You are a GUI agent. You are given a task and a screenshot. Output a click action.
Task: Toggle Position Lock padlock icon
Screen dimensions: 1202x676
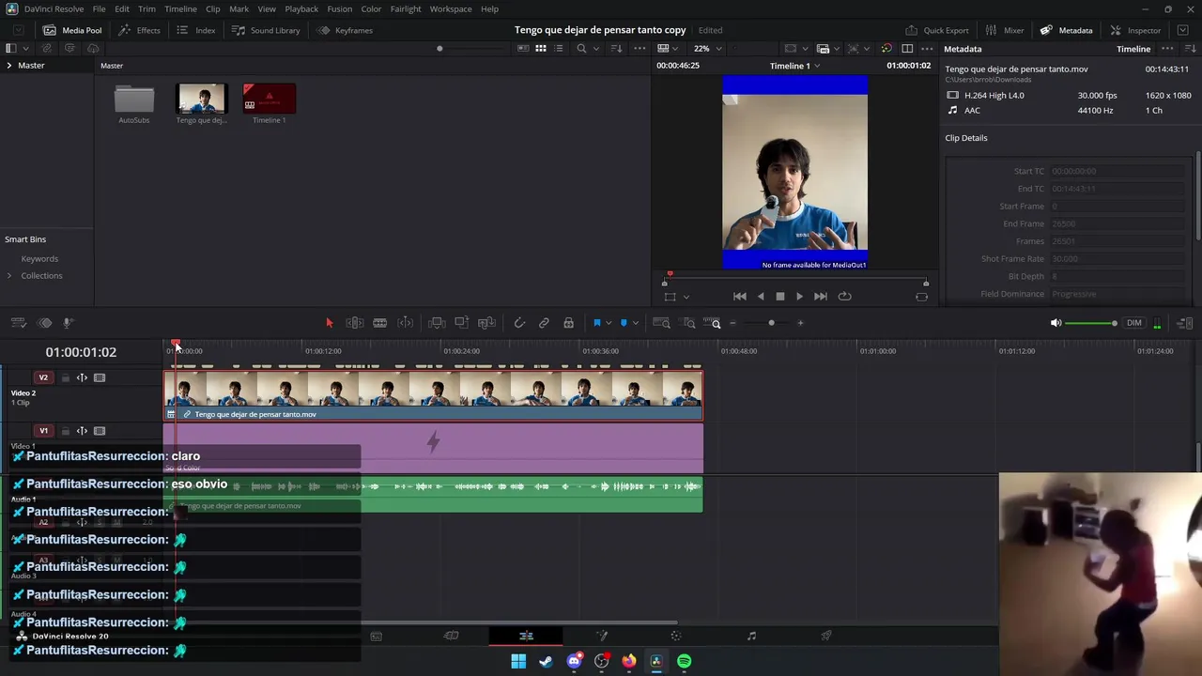pyautogui.click(x=568, y=323)
